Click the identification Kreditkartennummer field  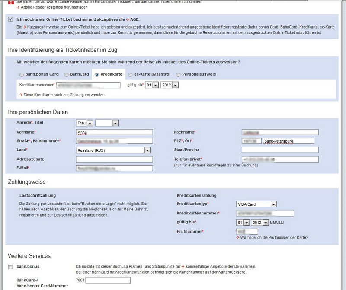point(88,85)
